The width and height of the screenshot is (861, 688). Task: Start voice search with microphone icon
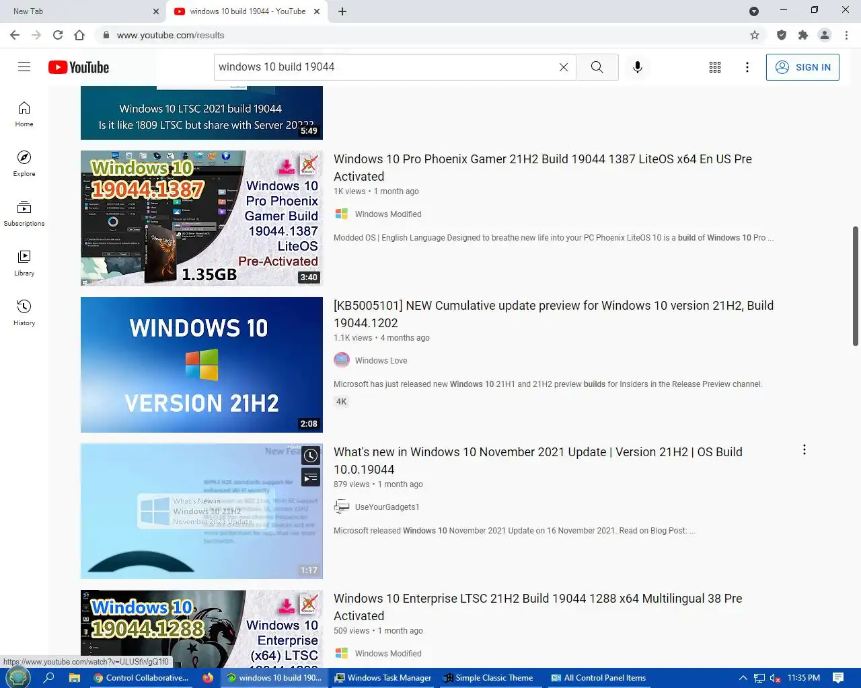[x=638, y=67]
